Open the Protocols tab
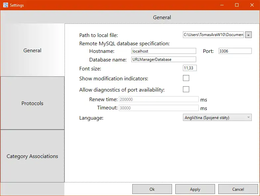Viewport: 260px width, 196px height. 32,103
